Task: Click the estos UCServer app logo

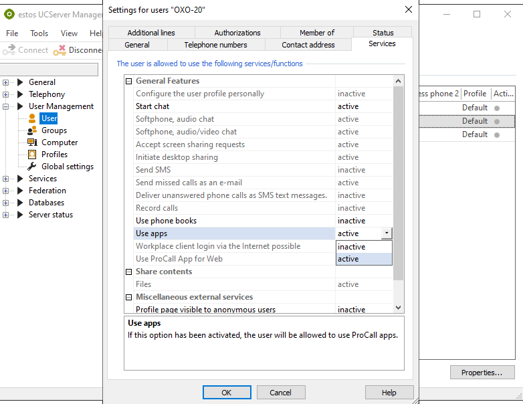Action: click(x=9, y=14)
